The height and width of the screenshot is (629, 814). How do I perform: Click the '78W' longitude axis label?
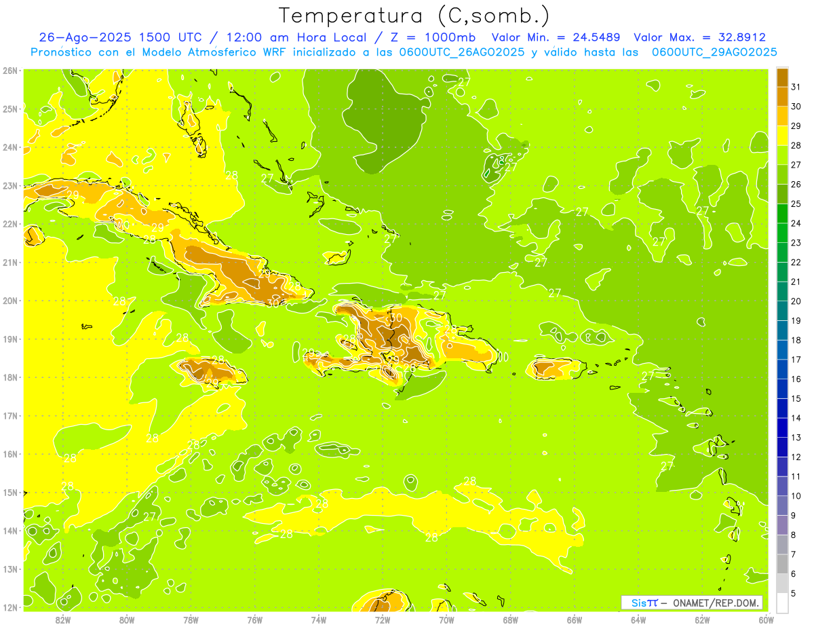point(191,620)
